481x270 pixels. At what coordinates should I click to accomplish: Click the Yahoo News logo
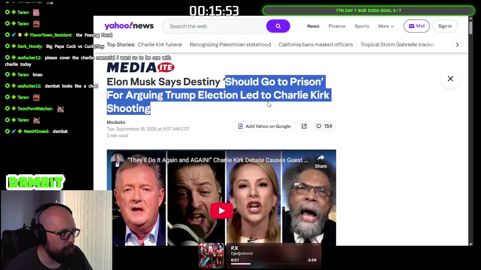(x=129, y=26)
